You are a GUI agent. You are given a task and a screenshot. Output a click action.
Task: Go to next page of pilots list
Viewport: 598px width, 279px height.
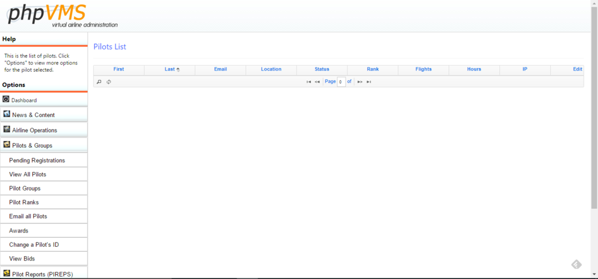pyautogui.click(x=360, y=82)
